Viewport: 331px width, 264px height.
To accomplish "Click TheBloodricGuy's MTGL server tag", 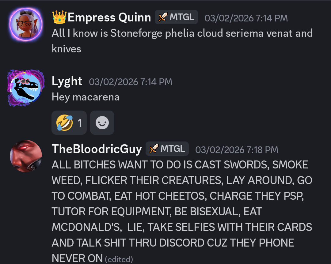I will coord(167,149).
